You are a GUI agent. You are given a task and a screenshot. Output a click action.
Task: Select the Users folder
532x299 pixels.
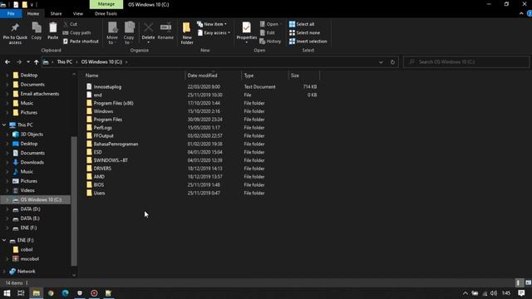click(x=99, y=194)
